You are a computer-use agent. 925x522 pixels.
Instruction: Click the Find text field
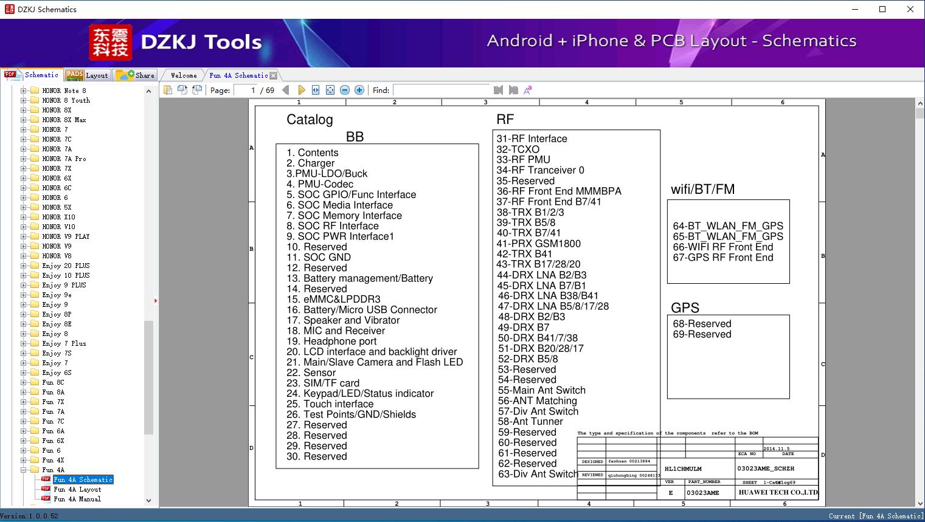441,90
